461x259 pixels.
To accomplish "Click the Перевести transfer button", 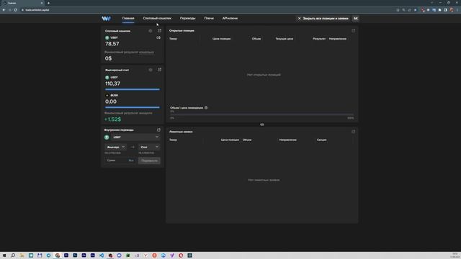I will [149, 160].
